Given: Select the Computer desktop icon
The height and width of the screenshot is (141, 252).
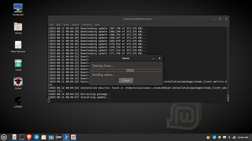Looking at the screenshot, I should point(18,9).
